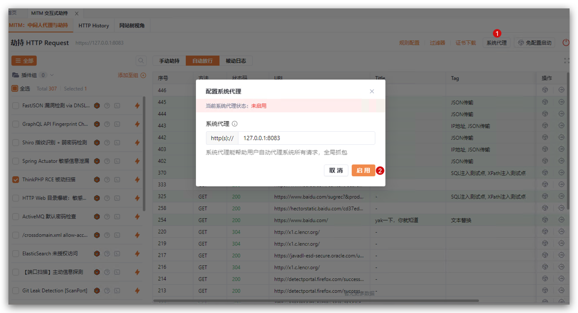This screenshot has height=313, width=578.
Task: Toggle the 全选 select-all checkbox
Action: [15, 89]
